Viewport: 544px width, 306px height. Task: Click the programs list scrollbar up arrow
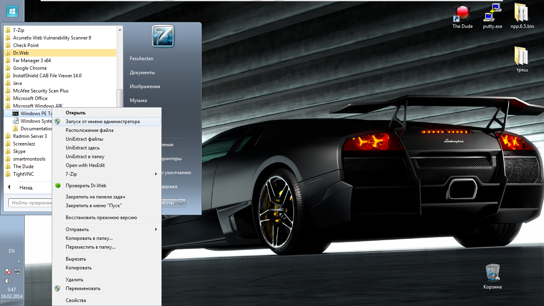[120, 29]
